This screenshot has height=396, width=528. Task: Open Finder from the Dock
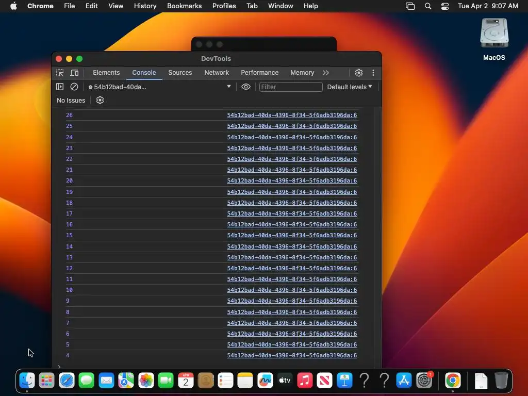pyautogui.click(x=27, y=381)
